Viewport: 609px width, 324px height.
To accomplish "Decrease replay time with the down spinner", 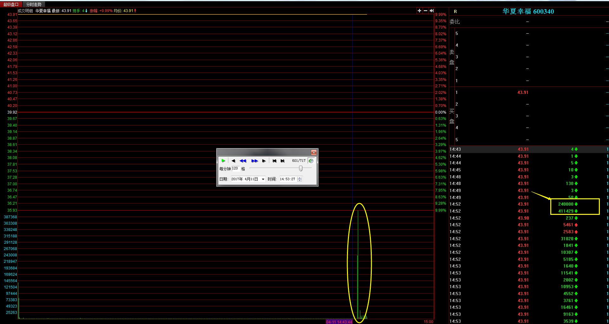I will click(300, 181).
